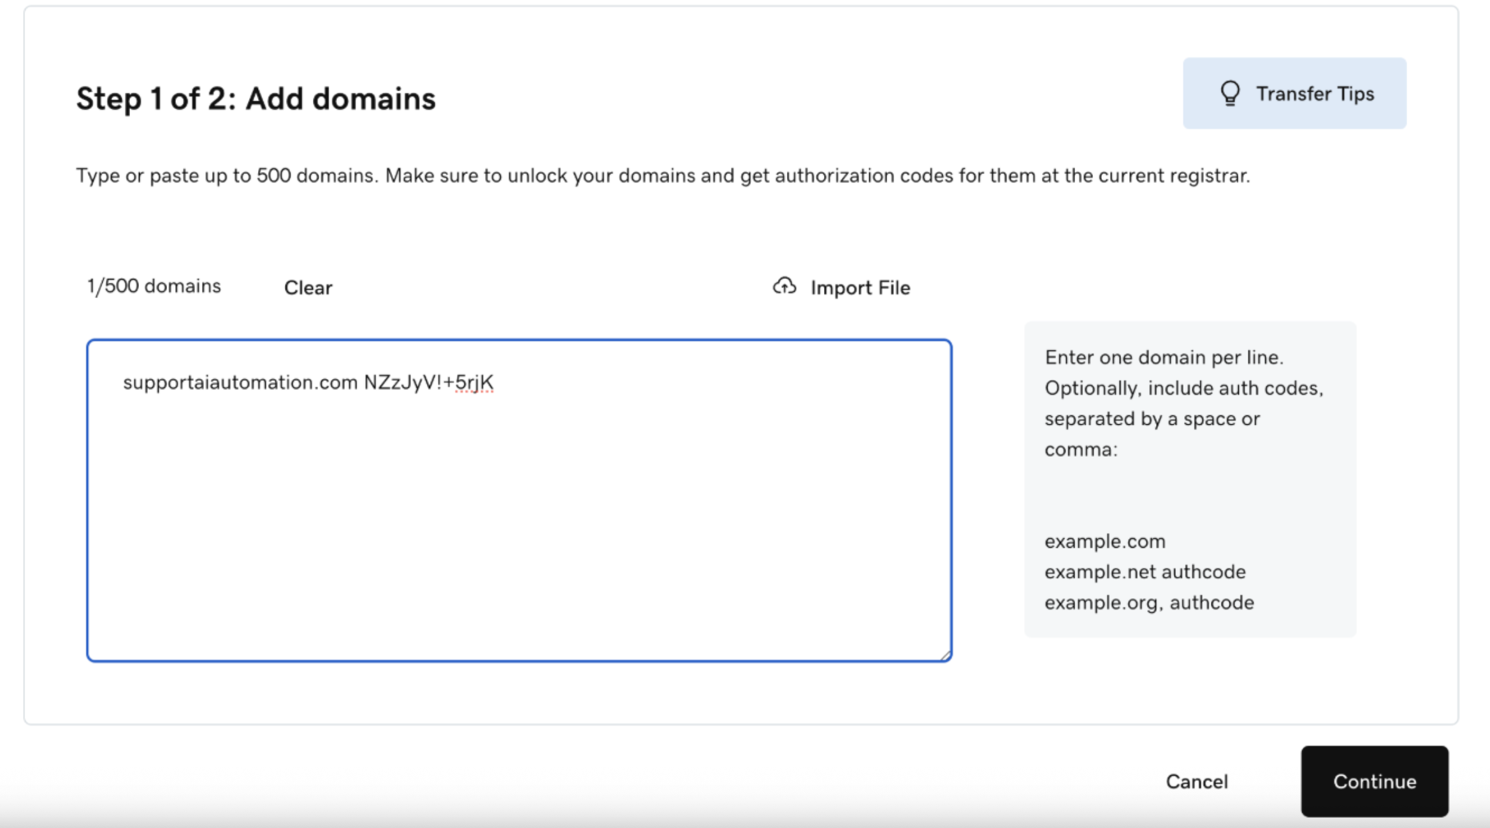Click the 'Enter one domain per line' hint
1490x828 pixels.
pos(1163,357)
